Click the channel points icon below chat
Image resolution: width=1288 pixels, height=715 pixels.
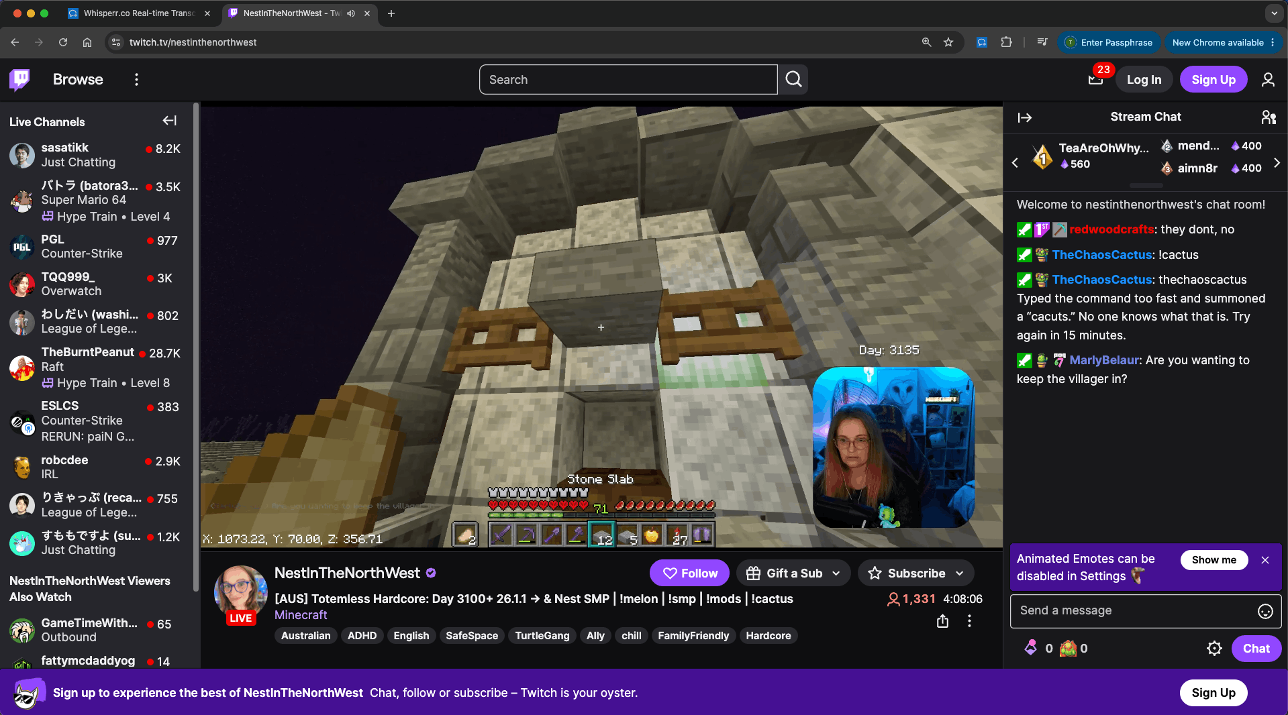pyautogui.click(x=1068, y=648)
